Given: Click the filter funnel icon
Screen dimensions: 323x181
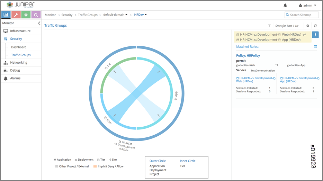Looking at the screenshot, I should (269, 26).
